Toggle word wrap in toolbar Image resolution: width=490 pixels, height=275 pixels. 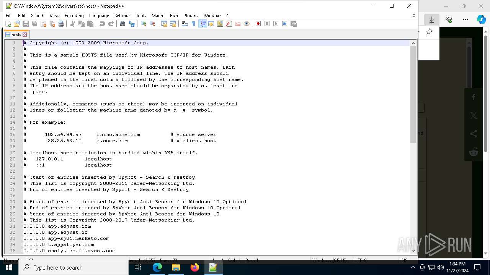pyautogui.click(x=185, y=24)
